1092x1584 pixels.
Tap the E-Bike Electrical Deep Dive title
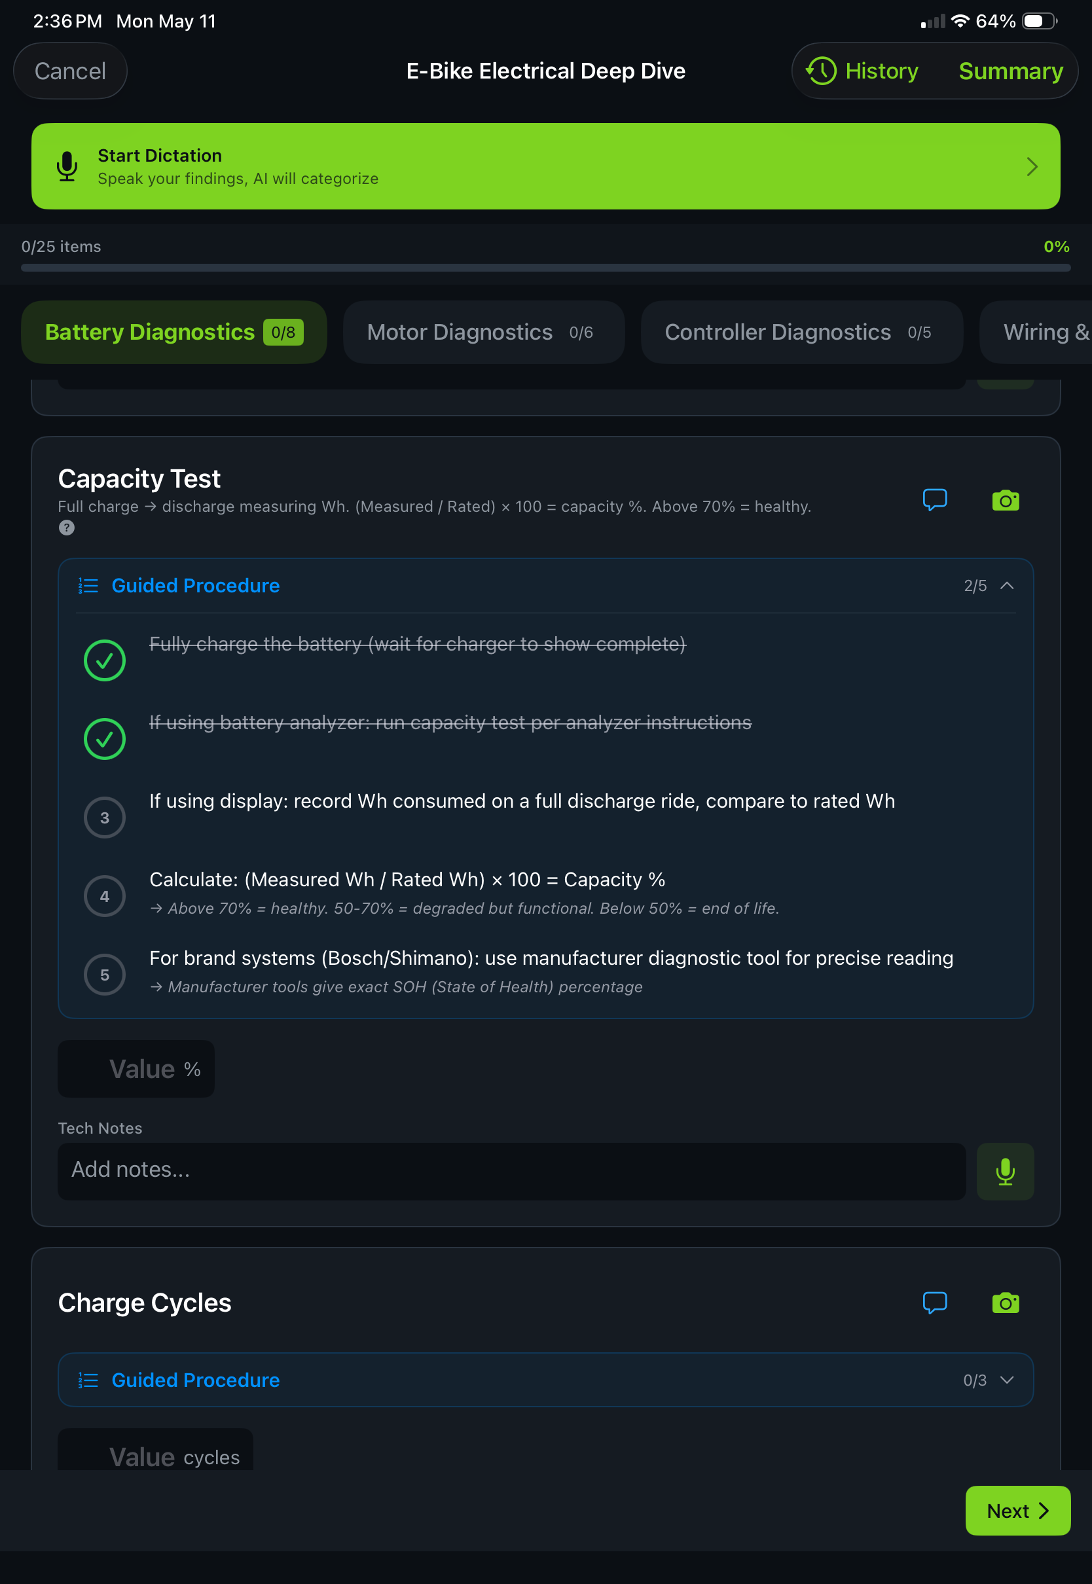tap(546, 71)
